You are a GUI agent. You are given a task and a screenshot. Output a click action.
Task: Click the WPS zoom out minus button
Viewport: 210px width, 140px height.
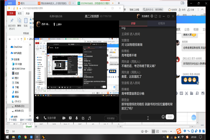tap(171, 132)
